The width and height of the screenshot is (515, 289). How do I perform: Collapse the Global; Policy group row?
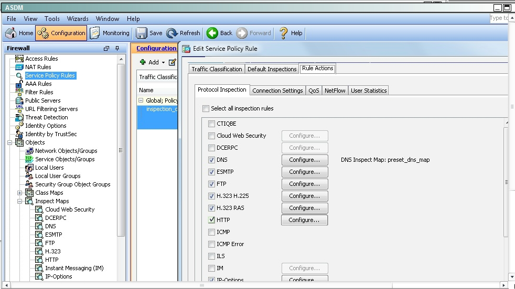click(x=141, y=101)
